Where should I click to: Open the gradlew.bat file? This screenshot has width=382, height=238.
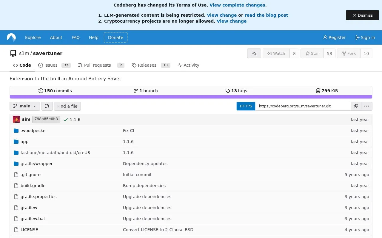point(33,219)
